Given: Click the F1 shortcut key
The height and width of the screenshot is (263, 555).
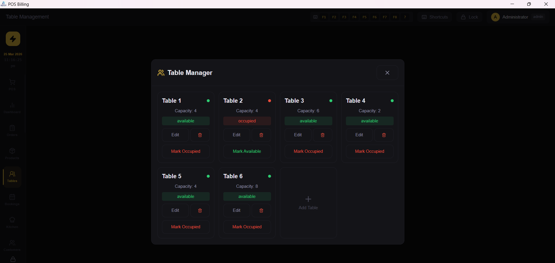Looking at the screenshot, I should coord(324,17).
